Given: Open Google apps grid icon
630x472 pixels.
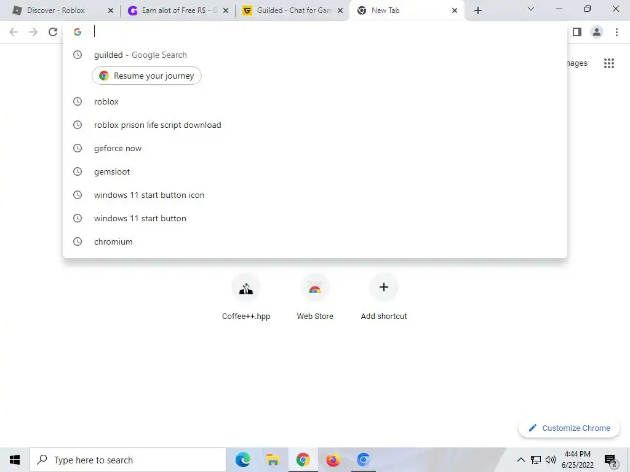Looking at the screenshot, I should (608, 63).
